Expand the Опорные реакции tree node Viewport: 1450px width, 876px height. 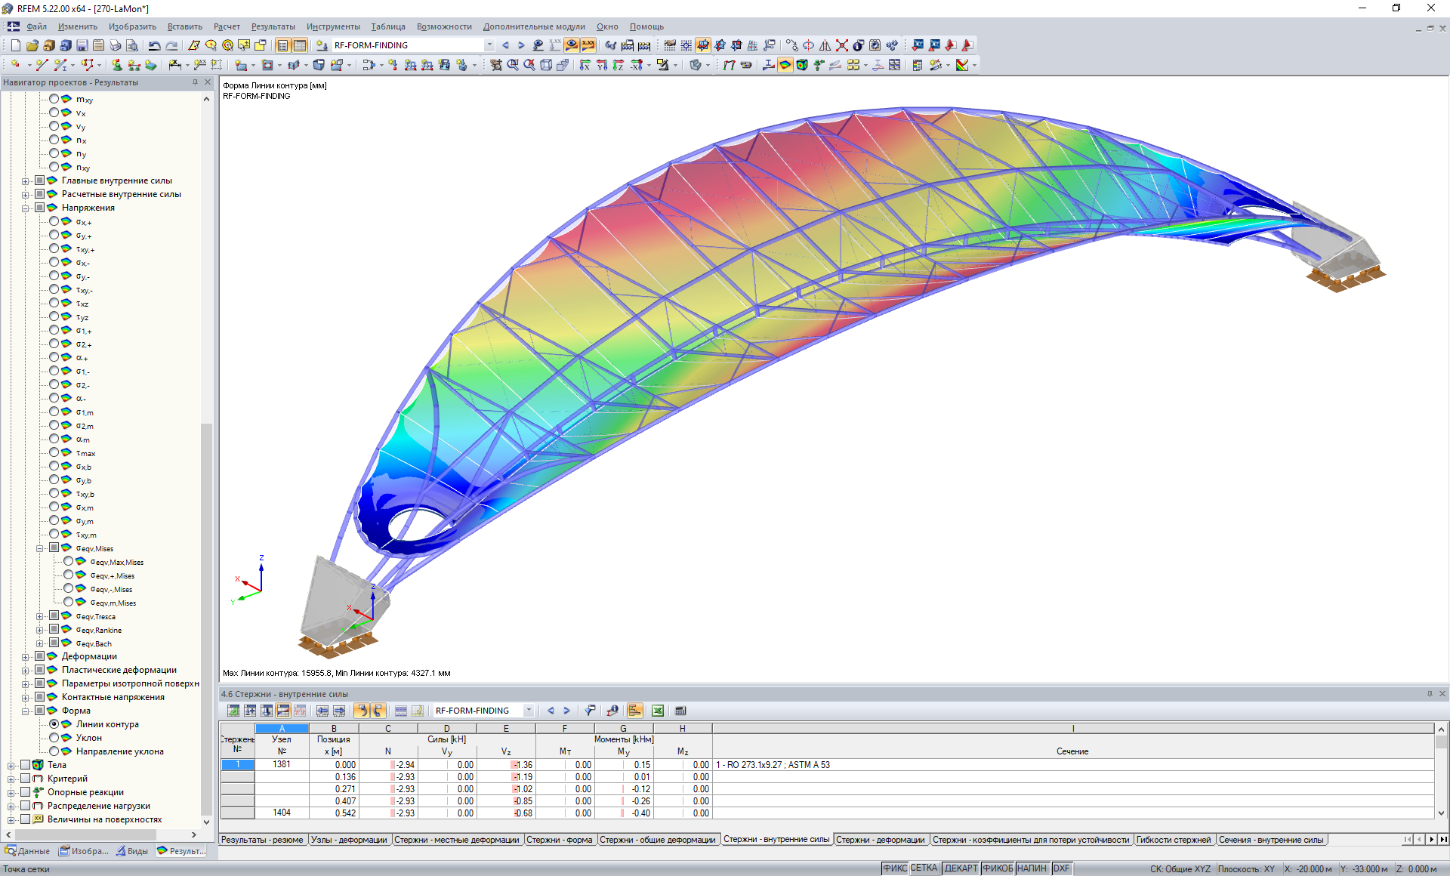tap(11, 792)
